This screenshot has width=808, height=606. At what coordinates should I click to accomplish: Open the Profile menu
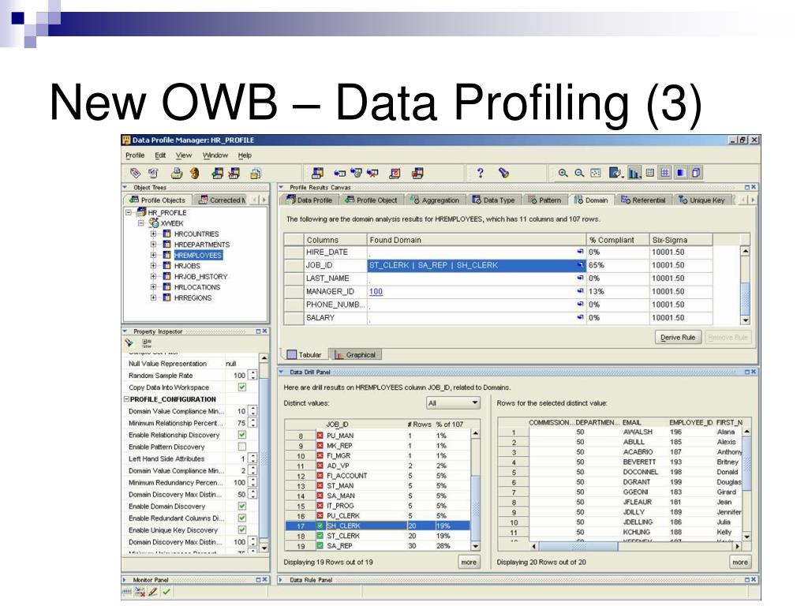(x=135, y=155)
